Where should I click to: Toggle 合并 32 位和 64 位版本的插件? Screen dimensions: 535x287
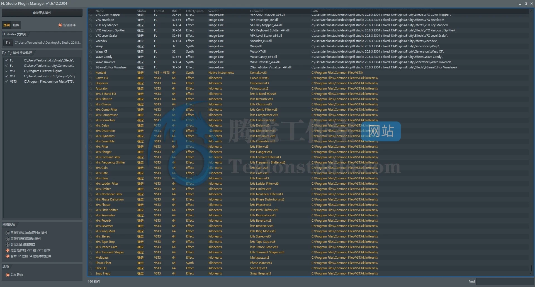click(8, 256)
